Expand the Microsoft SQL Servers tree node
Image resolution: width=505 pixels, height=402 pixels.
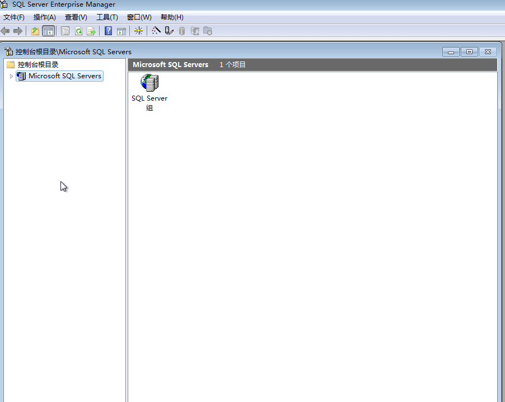[11, 76]
